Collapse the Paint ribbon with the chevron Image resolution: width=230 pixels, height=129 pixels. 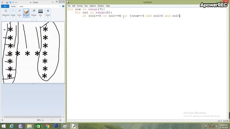[60, 6]
